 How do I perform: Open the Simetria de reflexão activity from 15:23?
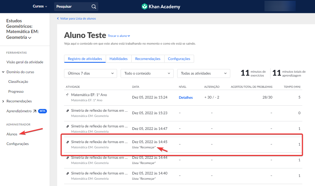[x=99, y=111]
